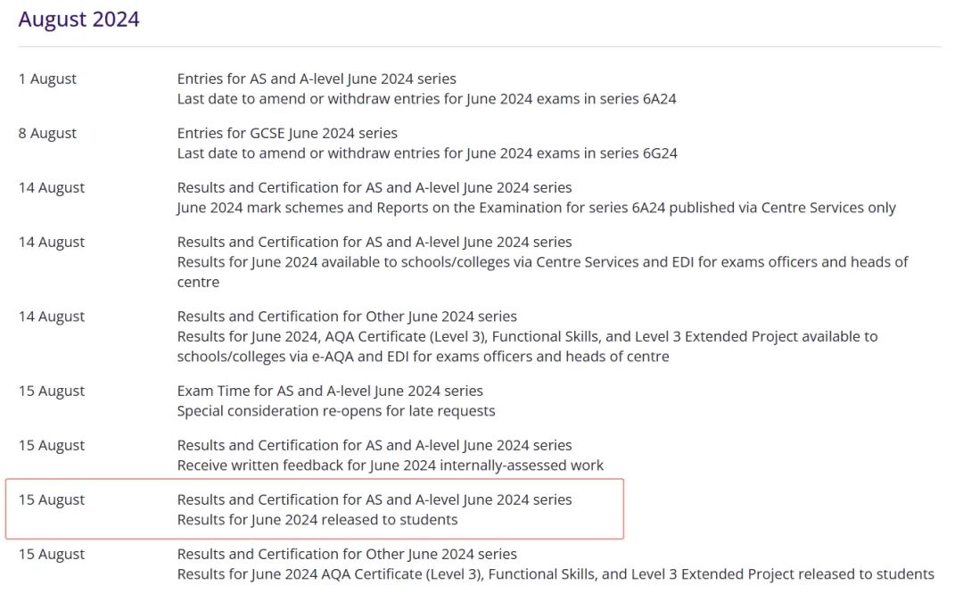Click the Extended Project released to students line
The height and width of the screenshot is (602, 963).
coord(556,574)
